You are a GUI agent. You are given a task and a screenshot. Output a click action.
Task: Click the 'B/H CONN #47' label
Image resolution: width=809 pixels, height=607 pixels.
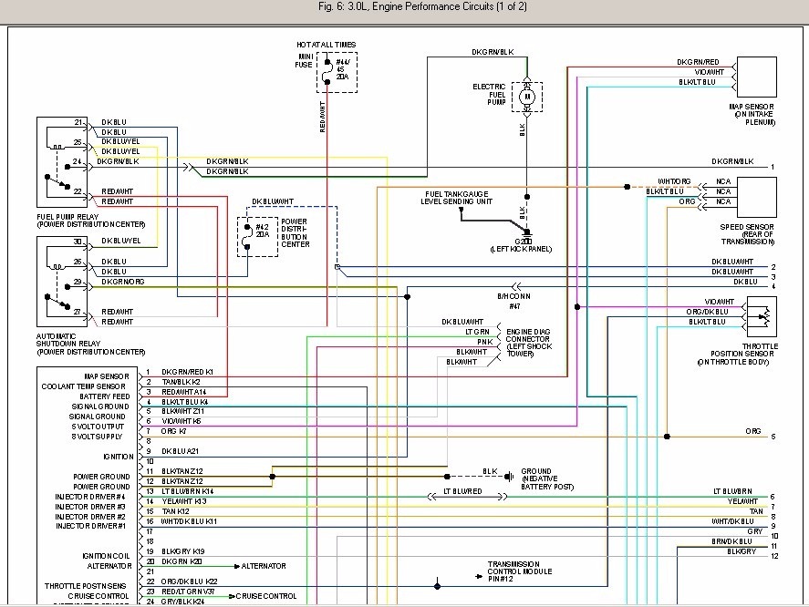coord(513,301)
